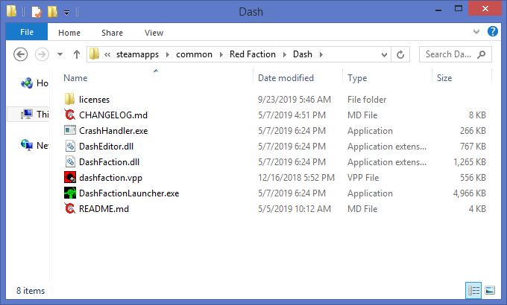507x305 pixels.
Task: Expand the ribbon with the chevron
Action: (x=477, y=33)
